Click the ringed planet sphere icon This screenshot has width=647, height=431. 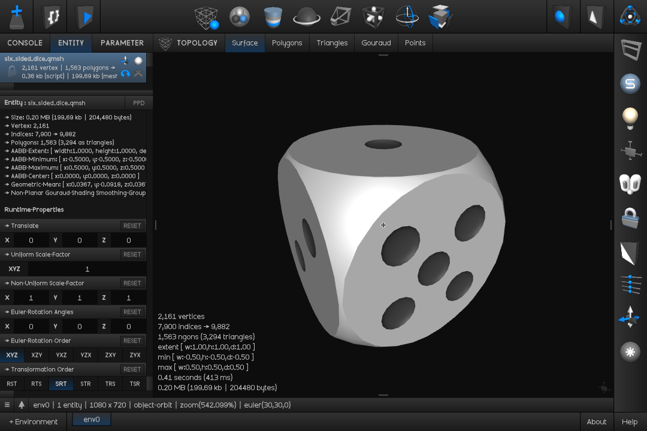[306, 17]
